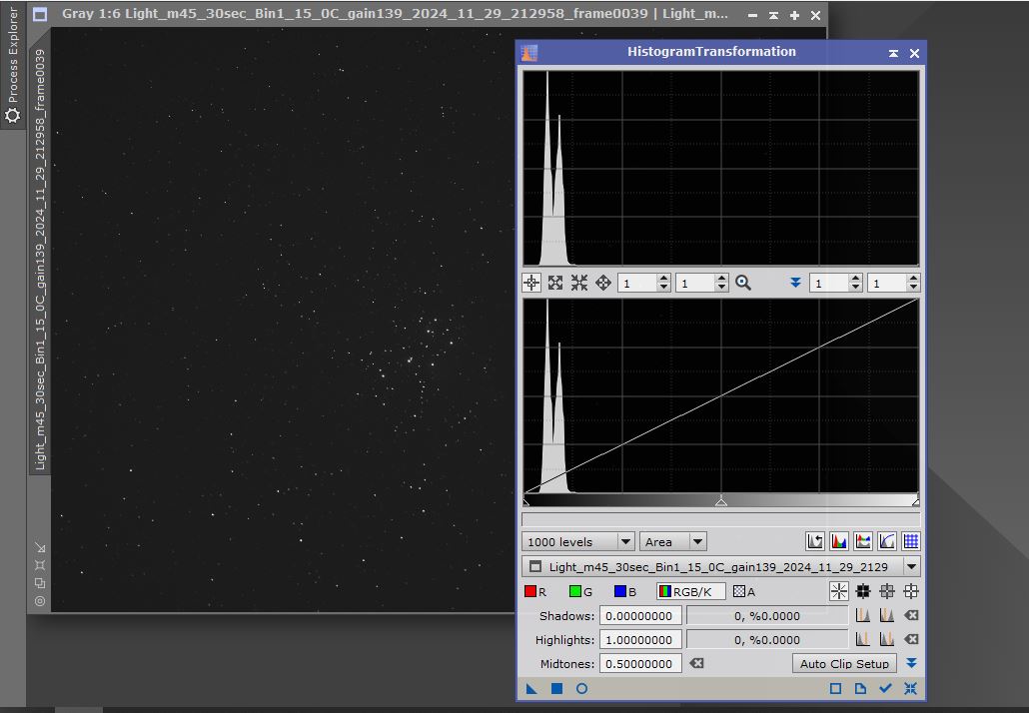Select midtones readout mode
The image size is (1029, 713).
887,591
